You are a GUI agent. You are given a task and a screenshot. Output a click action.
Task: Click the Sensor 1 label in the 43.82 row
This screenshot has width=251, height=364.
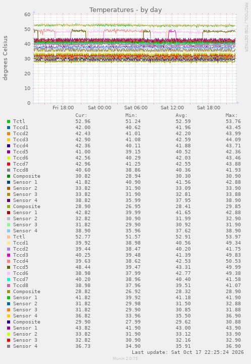25,328
